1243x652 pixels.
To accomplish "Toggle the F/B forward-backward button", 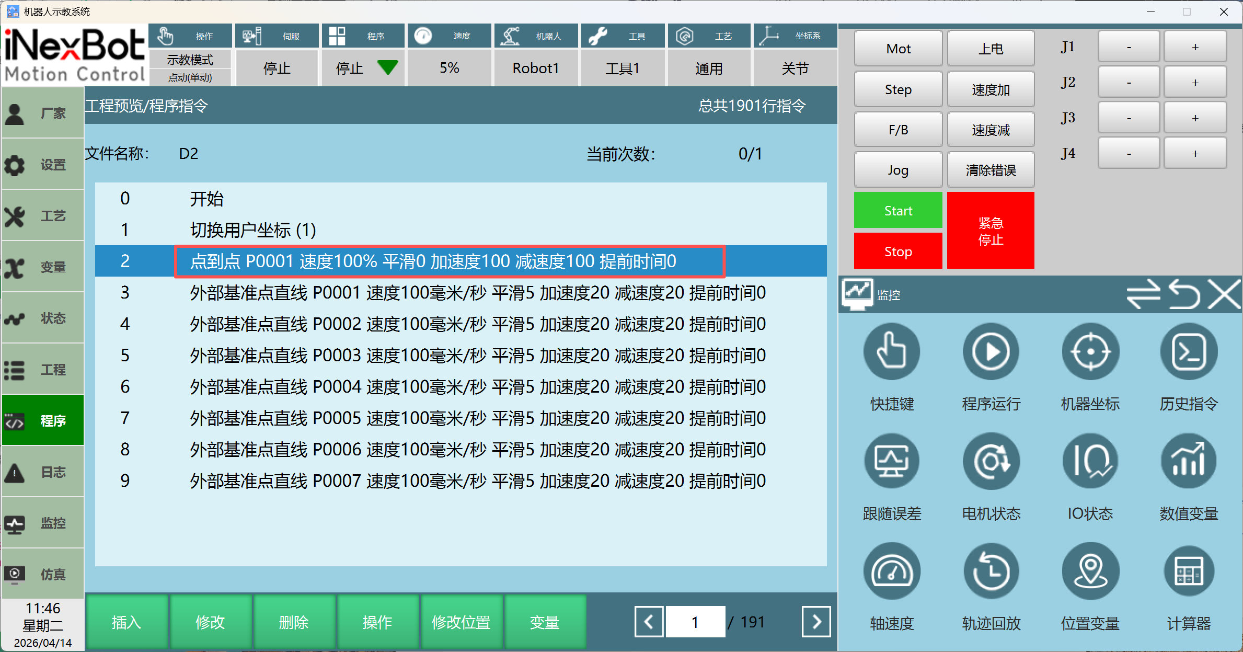I will tap(898, 130).
